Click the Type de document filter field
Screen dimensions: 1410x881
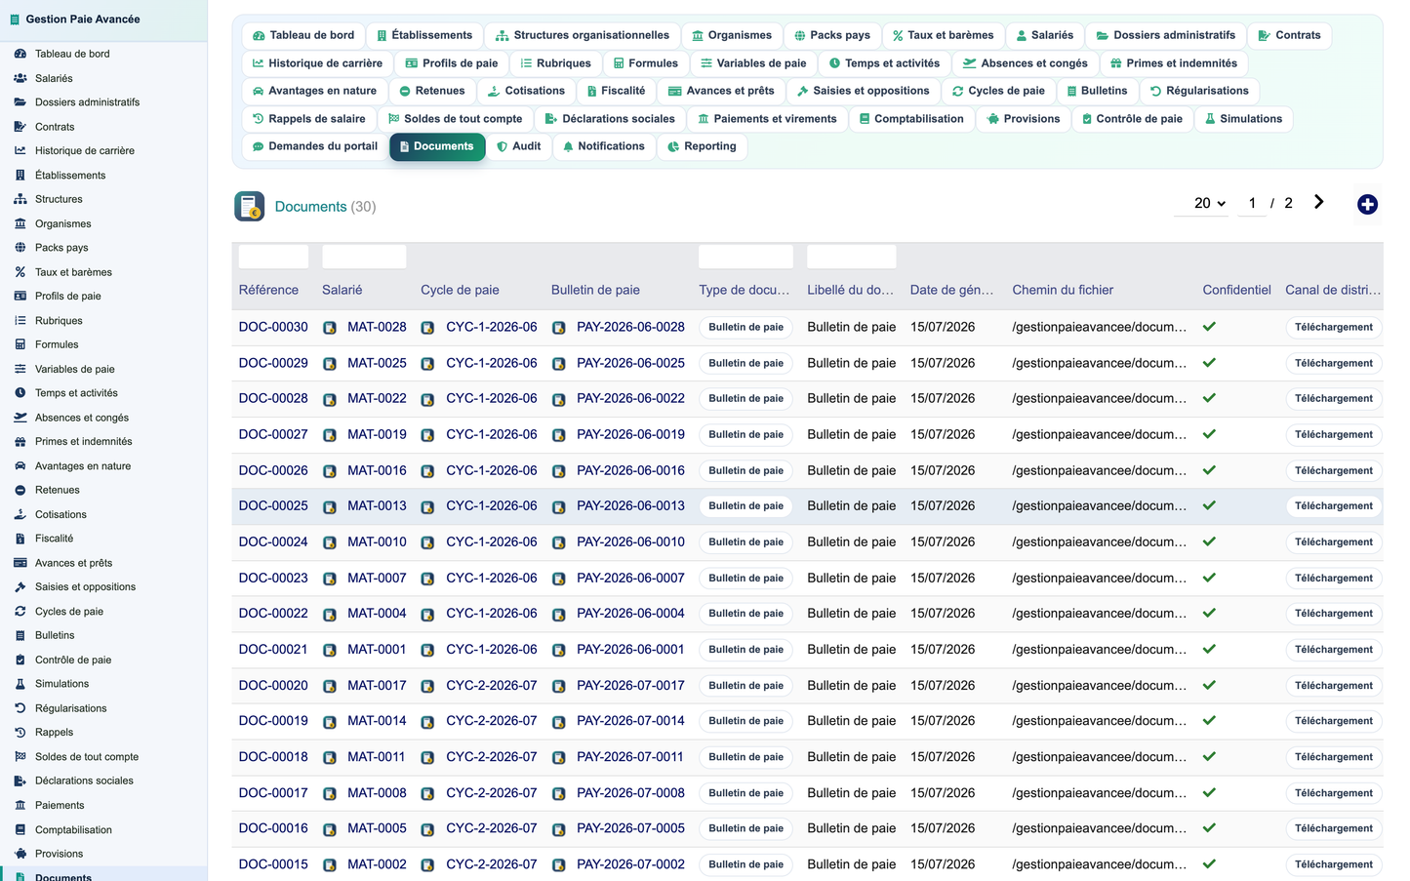[x=745, y=257]
